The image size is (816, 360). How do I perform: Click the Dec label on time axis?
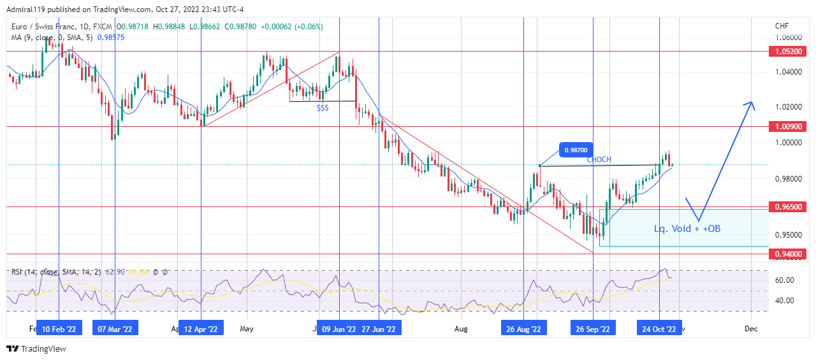coord(751,329)
